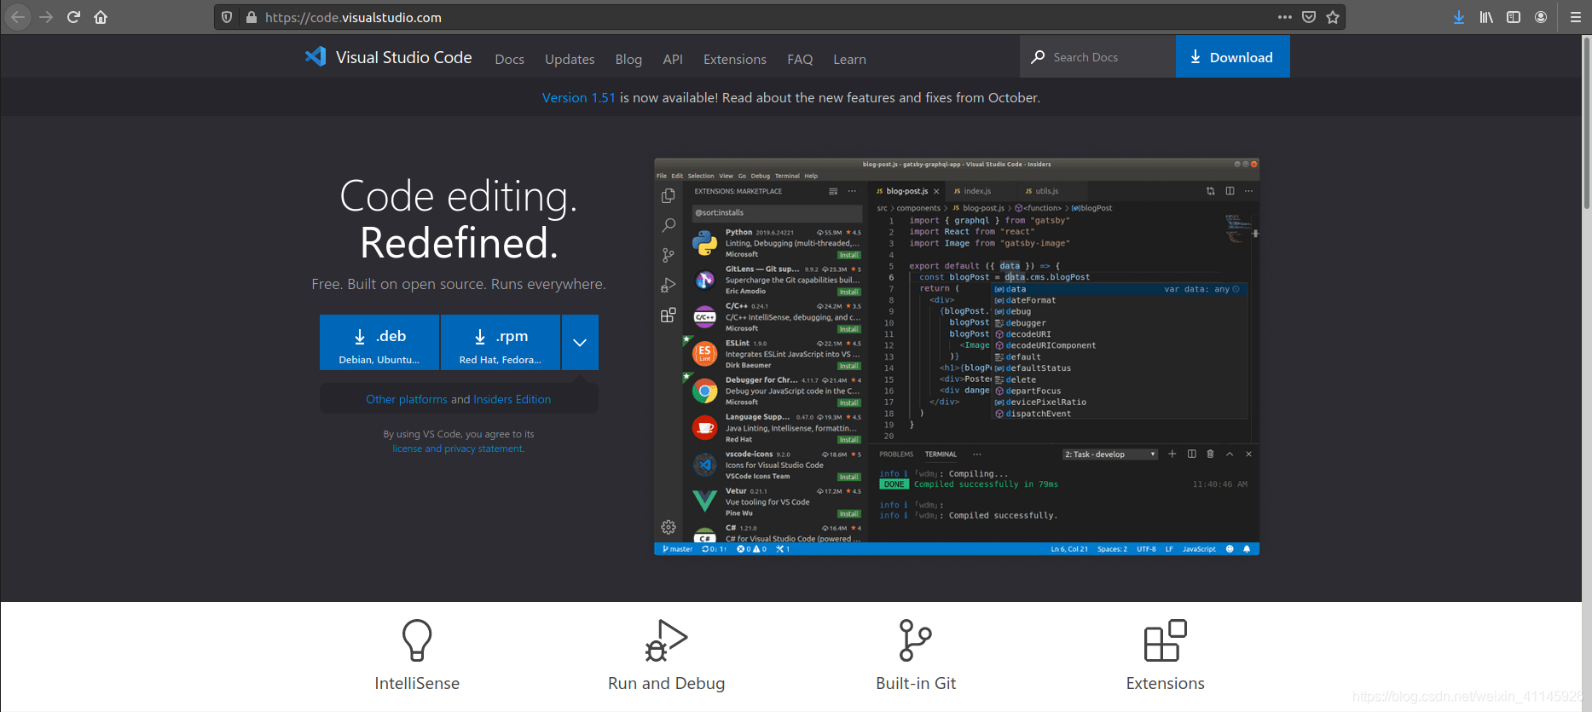
Task: Click the tracking protection shield icon
Action: point(227,17)
